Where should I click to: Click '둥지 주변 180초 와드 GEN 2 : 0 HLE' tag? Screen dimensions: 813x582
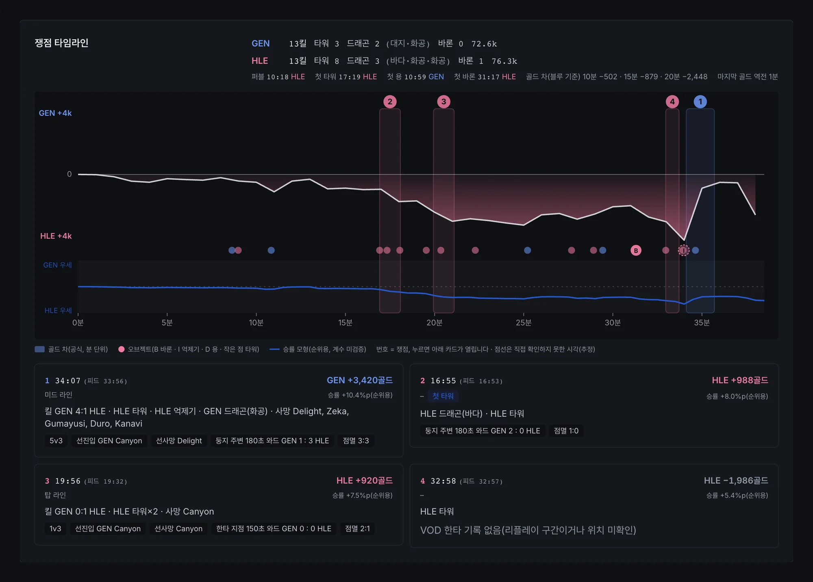coord(483,431)
